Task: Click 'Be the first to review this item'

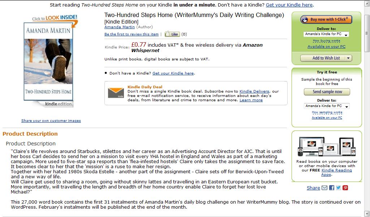Action: click(x=132, y=34)
